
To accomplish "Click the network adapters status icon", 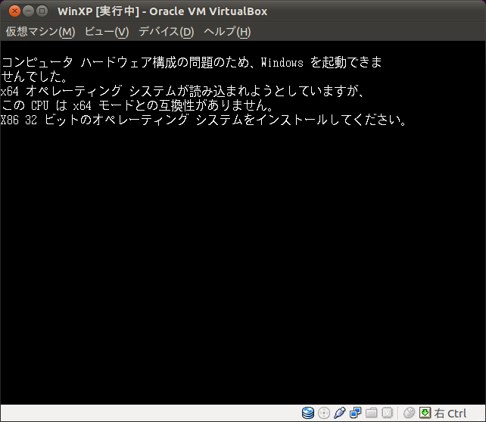I will tap(356, 413).
